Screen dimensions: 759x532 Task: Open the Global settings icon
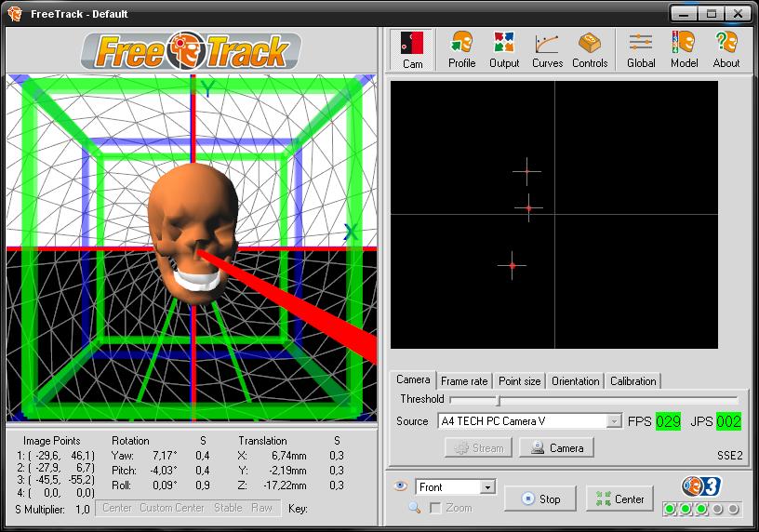[x=641, y=50]
